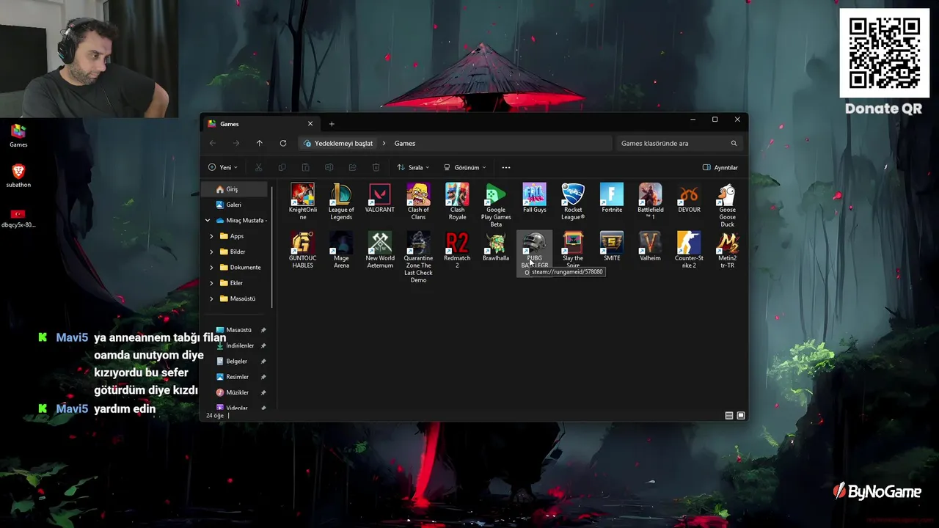Click the search magnifier icon
This screenshot has height=528, width=939.
[x=734, y=143]
